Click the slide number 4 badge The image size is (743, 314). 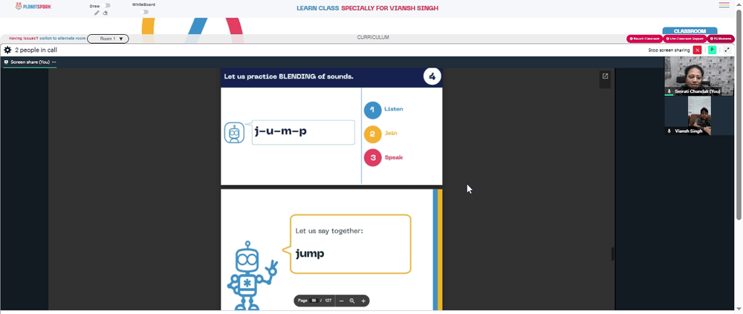click(x=432, y=76)
